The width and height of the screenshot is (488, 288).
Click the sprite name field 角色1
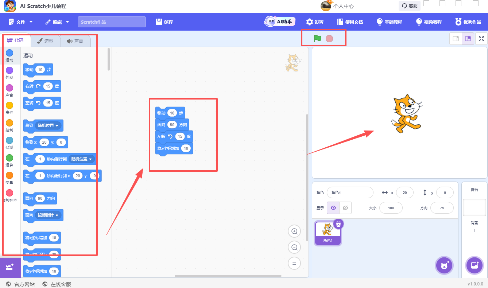[350, 192]
